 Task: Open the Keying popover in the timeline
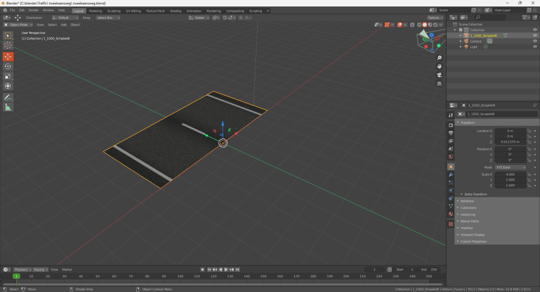(40, 269)
